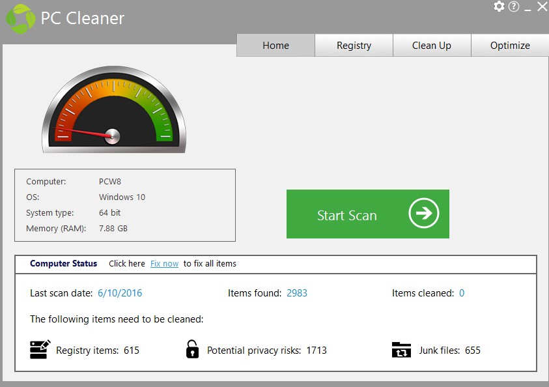This screenshot has height=387, width=549.
Task: Click the privacy risks padlock icon
Action: [x=192, y=349]
